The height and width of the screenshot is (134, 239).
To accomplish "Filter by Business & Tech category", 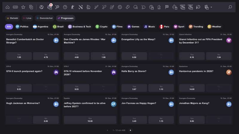I will click(79, 27).
